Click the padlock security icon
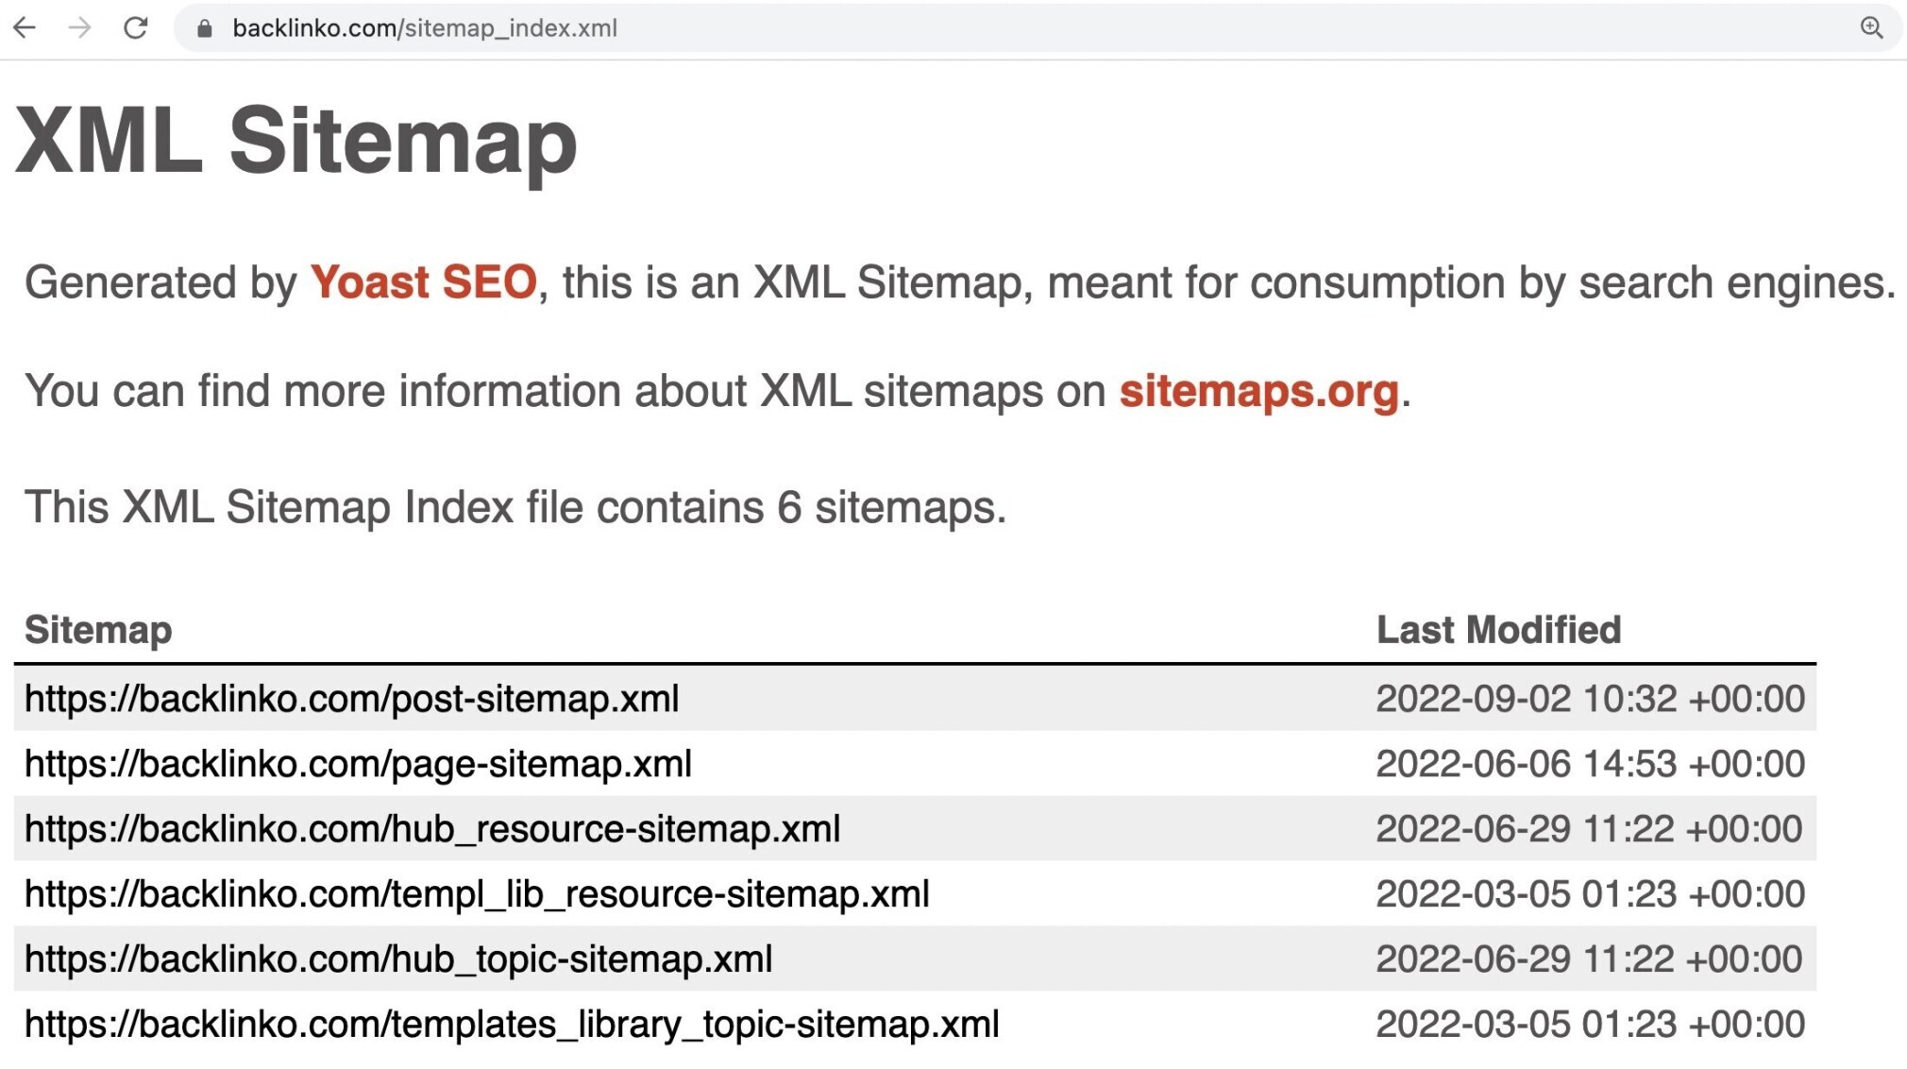The width and height of the screenshot is (1907, 1069). [203, 27]
